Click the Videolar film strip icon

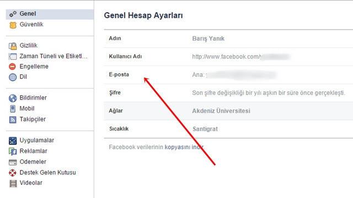coord(13,183)
